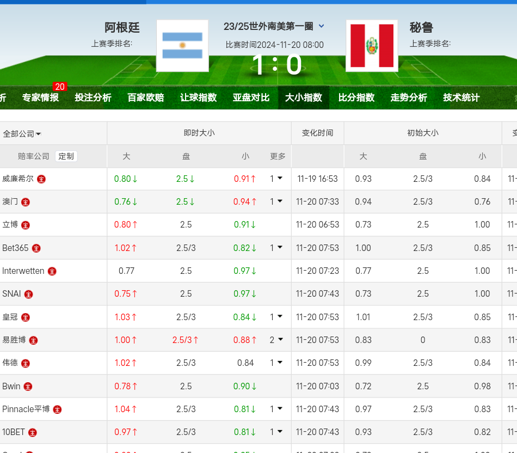Switch to the 投注分析 tab
This screenshot has height=453, width=517.
(x=93, y=97)
